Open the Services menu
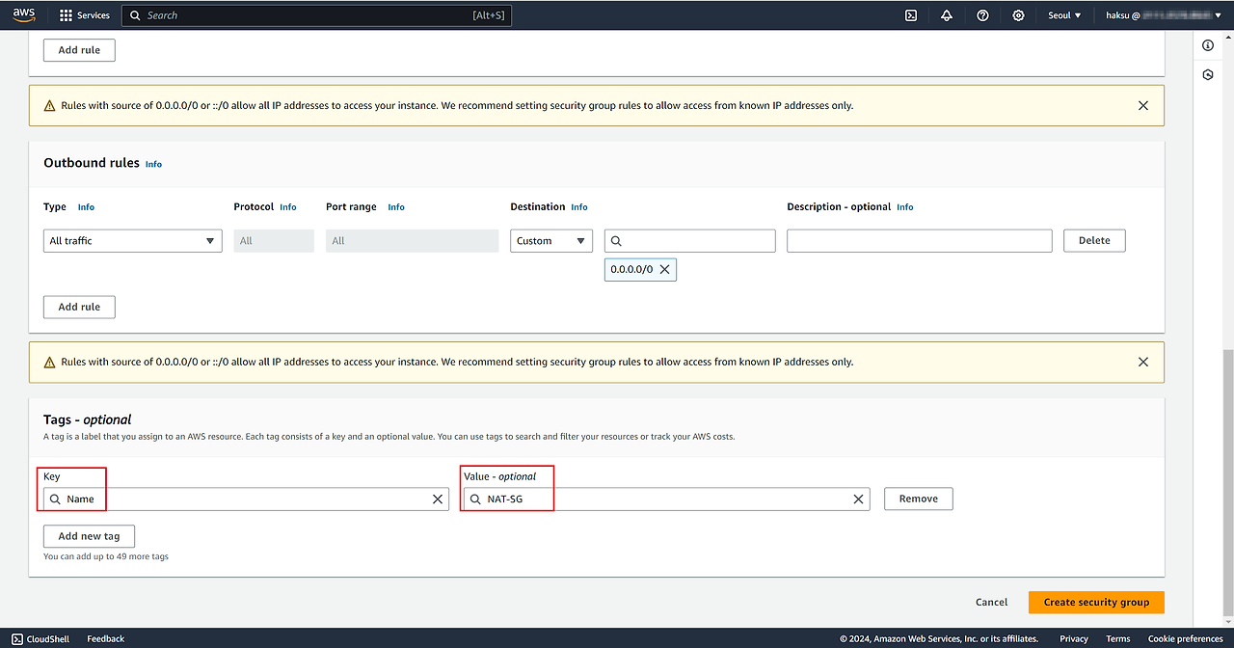The image size is (1234, 648). click(85, 15)
